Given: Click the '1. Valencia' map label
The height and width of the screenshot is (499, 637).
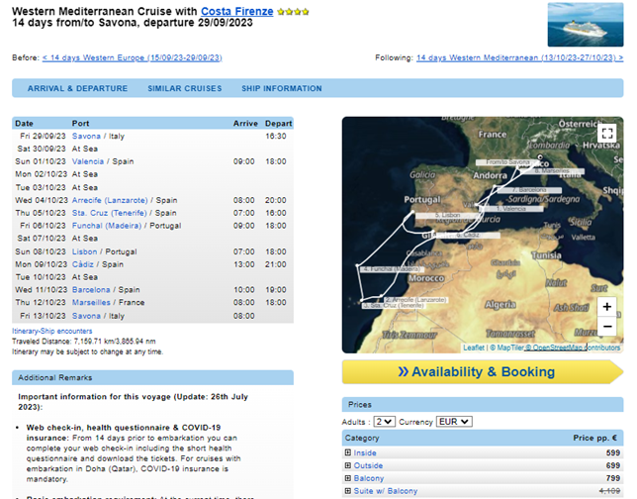Looking at the screenshot, I should point(511,209).
